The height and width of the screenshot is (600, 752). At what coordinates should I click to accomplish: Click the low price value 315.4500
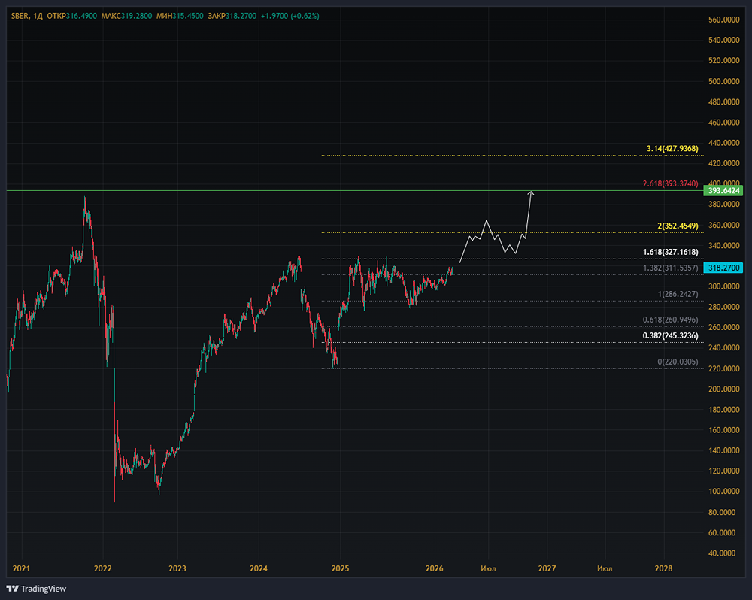(188, 16)
